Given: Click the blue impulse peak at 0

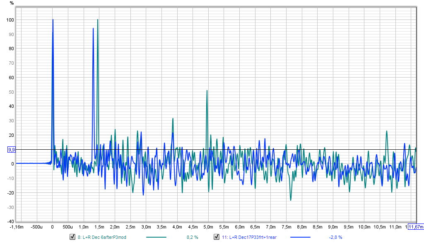Looking at the screenshot, I should point(53,20).
